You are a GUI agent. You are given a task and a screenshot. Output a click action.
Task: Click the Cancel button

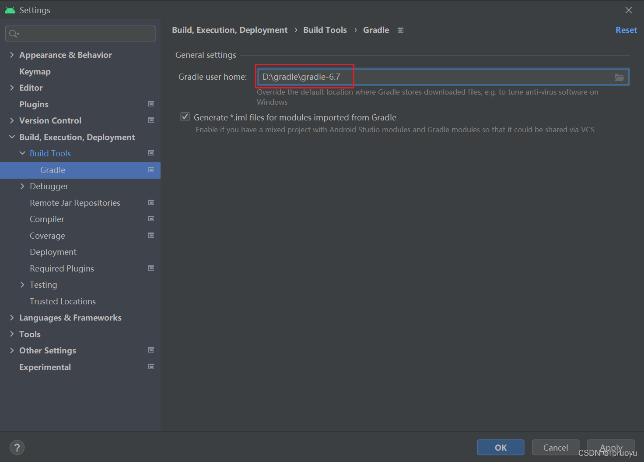pyautogui.click(x=556, y=448)
